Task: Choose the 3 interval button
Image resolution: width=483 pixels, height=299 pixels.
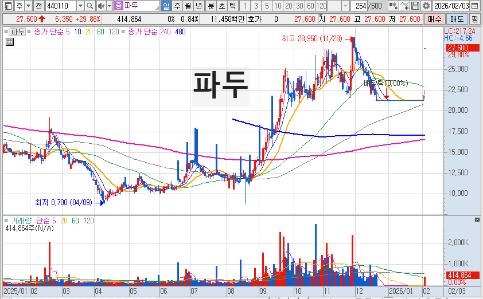Action: [256, 6]
